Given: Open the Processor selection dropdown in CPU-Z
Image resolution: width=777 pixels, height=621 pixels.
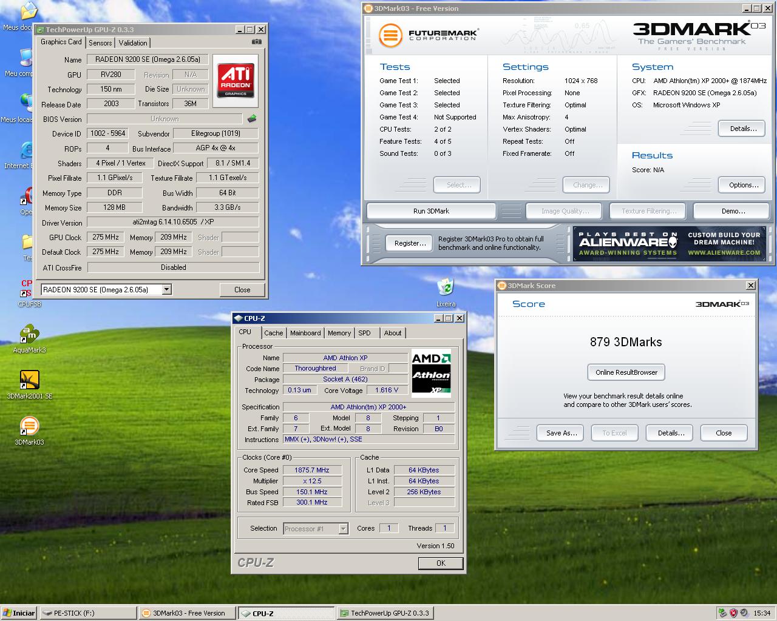Looking at the screenshot, I should click(x=343, y=529).
